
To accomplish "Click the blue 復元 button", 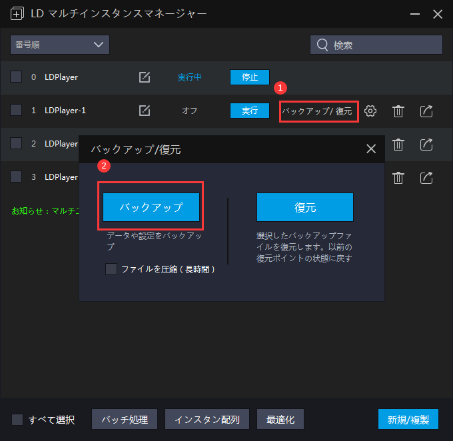I will pos(305,207).
